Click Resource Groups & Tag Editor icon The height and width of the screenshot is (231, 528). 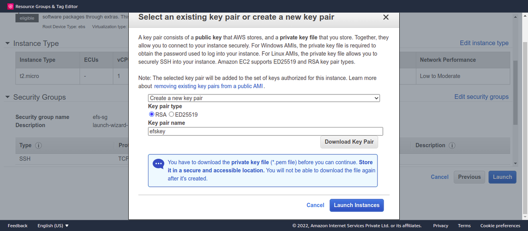pyautogui.click(x=10, y=6)
